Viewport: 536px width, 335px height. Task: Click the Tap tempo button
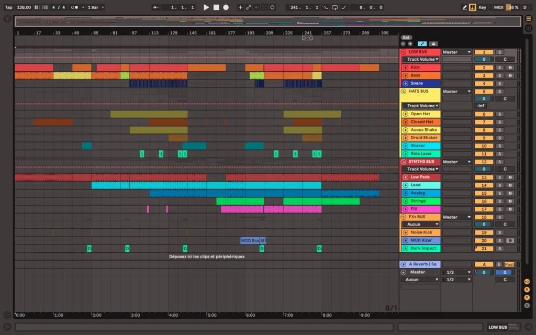[8, 7]
